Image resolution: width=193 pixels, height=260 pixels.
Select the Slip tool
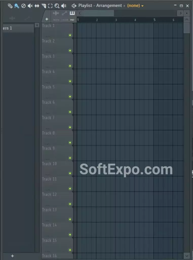(x=37, y=6)
